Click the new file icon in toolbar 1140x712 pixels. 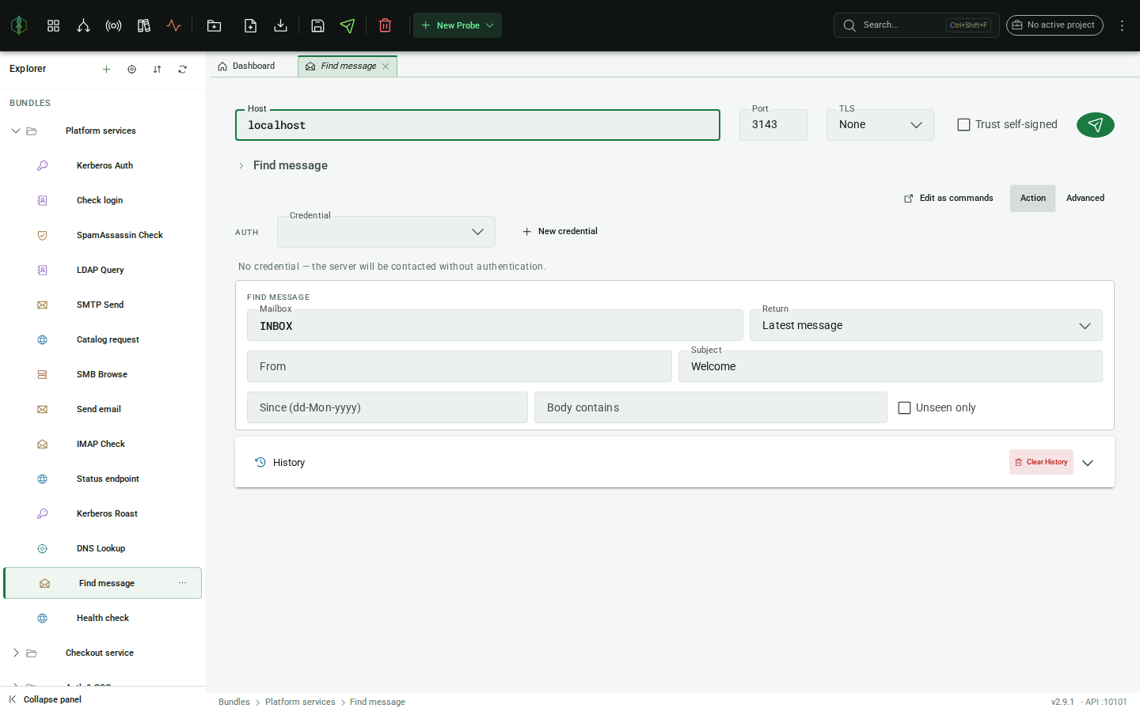250,25
